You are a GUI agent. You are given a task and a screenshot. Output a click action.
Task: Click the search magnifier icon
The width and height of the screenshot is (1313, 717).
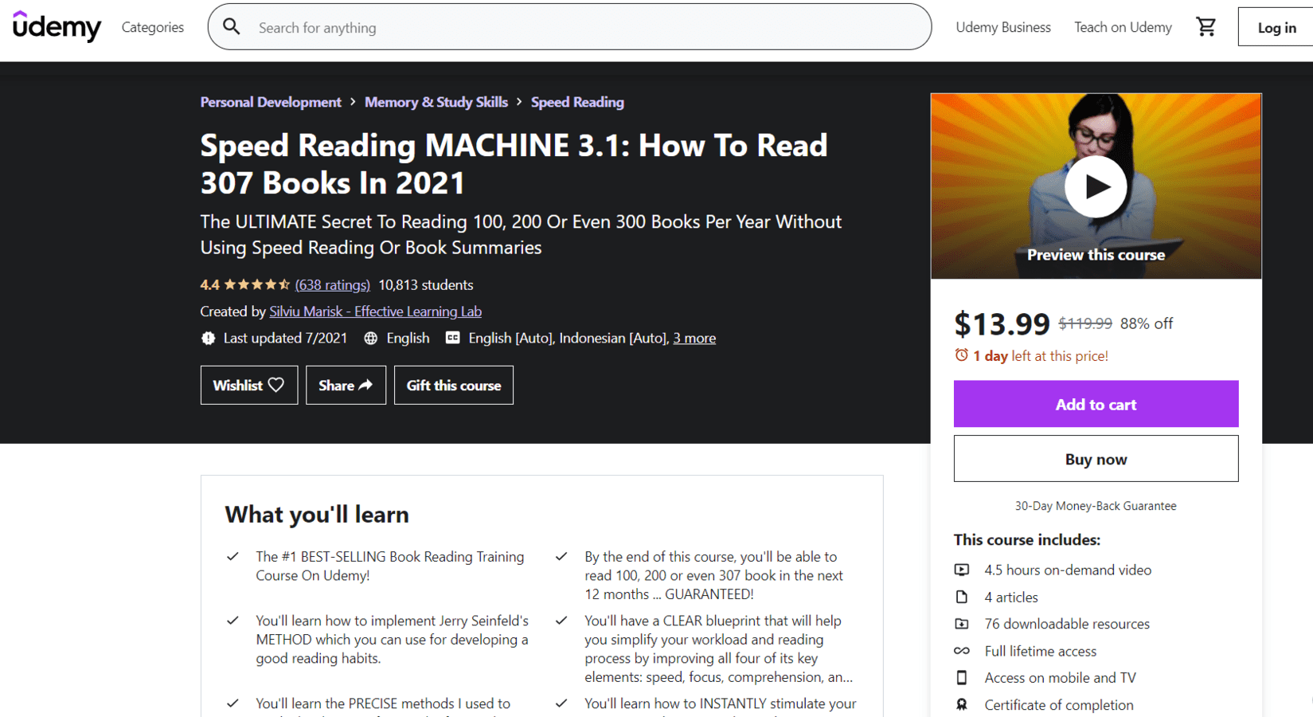click(x=231, y=26)
